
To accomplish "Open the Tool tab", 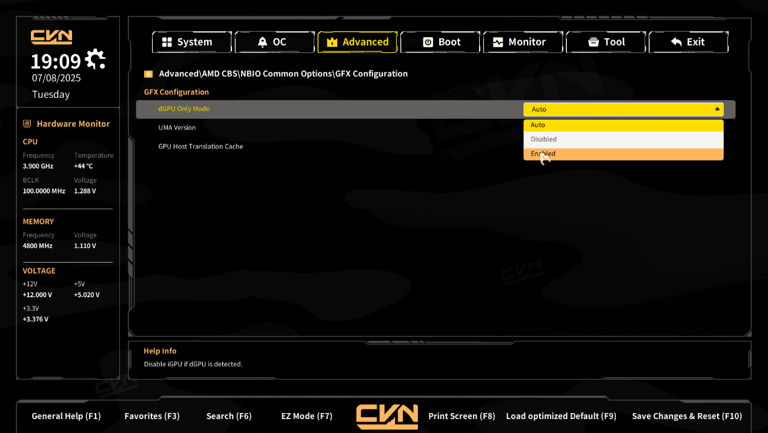I will [606, 42].
